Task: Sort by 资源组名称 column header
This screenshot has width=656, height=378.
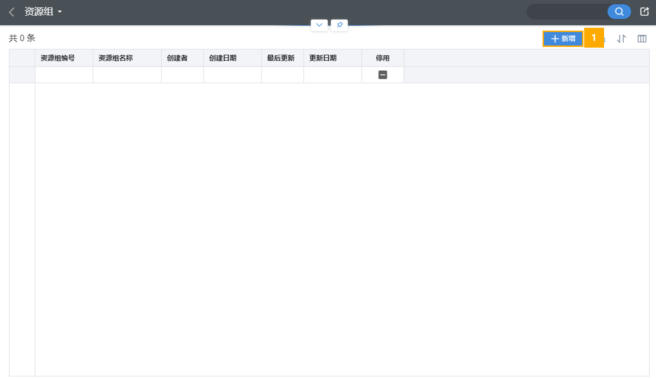Action: (127, 58)
